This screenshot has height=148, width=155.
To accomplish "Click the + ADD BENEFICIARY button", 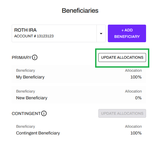I will tap(127, 34).
